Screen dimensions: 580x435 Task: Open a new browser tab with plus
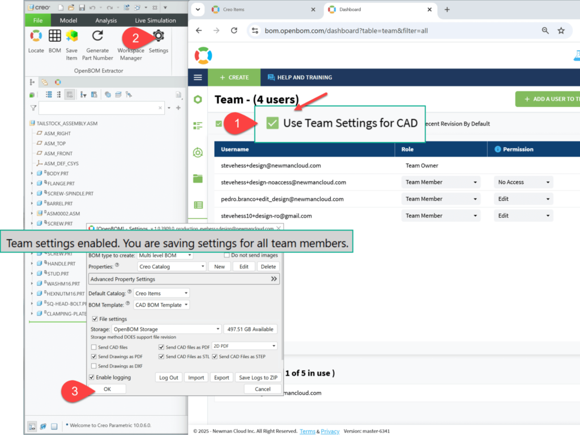click(447, 10)
